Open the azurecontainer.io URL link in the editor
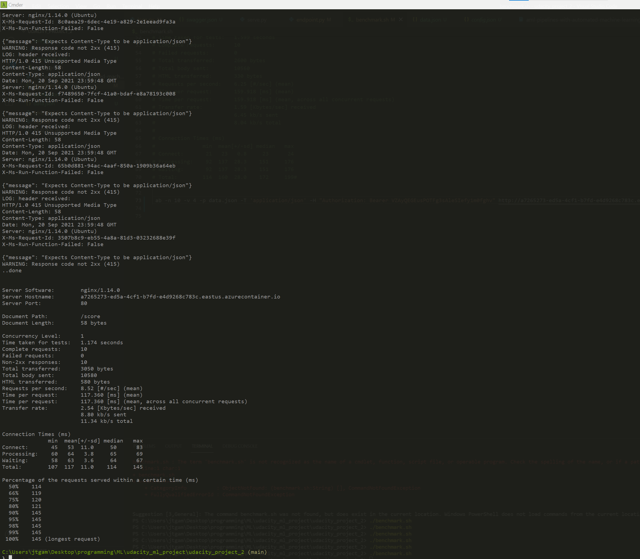 coord(567,200)
